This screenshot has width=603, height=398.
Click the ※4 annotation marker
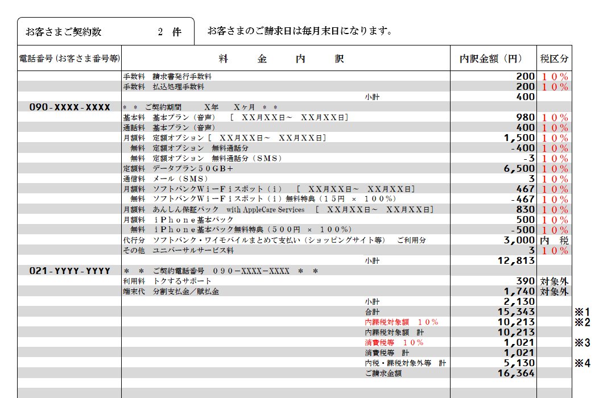[582, 363]
